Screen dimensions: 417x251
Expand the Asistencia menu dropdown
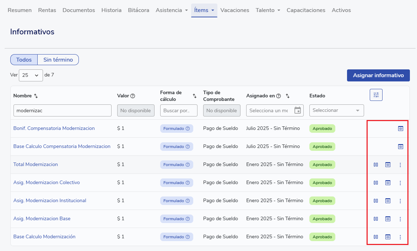pyautogui.click(x=172, y=10)
